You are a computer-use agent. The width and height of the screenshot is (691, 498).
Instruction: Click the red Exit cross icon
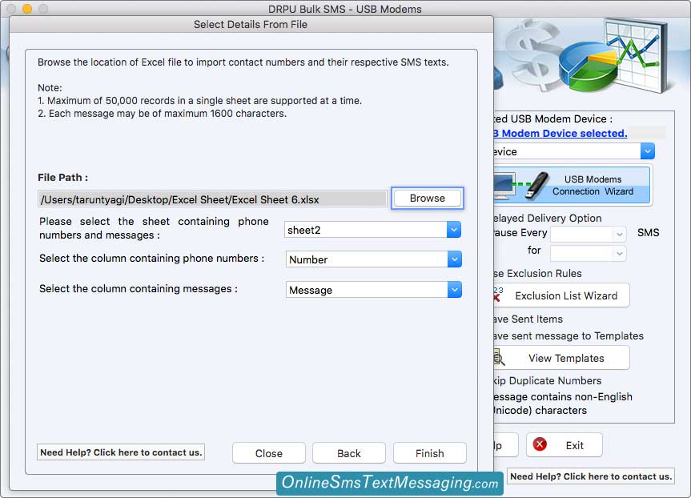[540, 444]
